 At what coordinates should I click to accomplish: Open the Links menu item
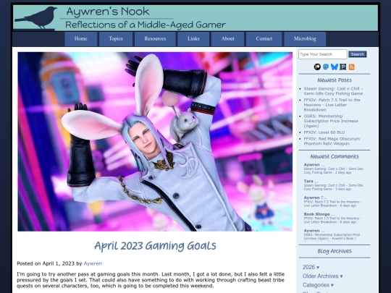click(193, 39)
